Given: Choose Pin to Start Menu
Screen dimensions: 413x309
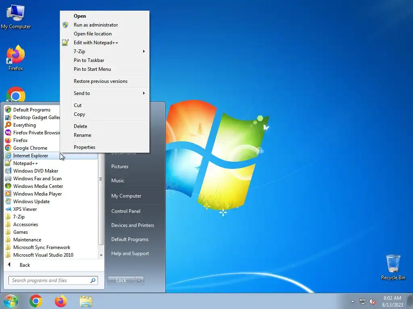Looking at the screenshot, I should (x=105, y=69).
